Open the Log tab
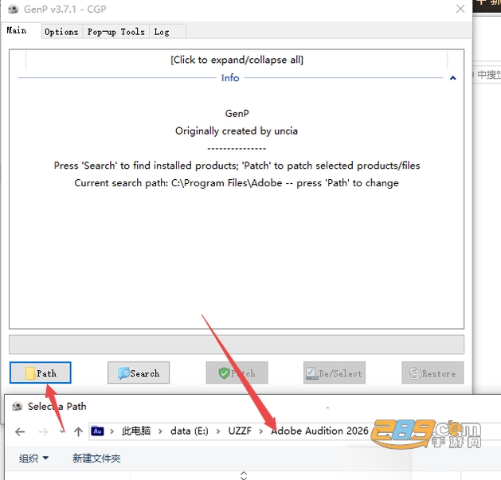The height and width of the screenshot is (480, 501). click(x=167, y=32)
